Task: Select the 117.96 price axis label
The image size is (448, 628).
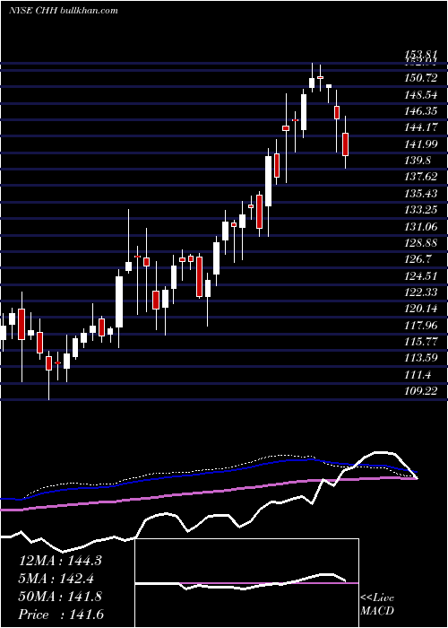Action: point(421,325)
